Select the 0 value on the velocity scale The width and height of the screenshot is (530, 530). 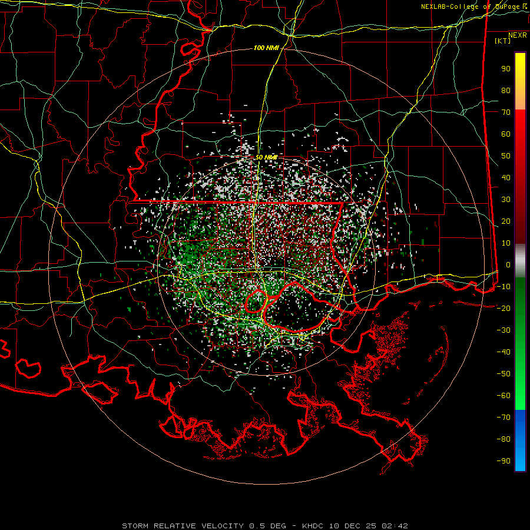[x=508, y=265]
